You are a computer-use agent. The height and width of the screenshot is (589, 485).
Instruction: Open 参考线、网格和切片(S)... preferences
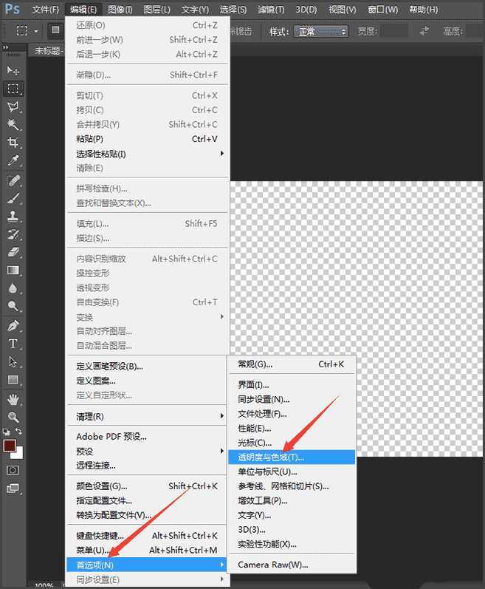[x=292, y=486]
